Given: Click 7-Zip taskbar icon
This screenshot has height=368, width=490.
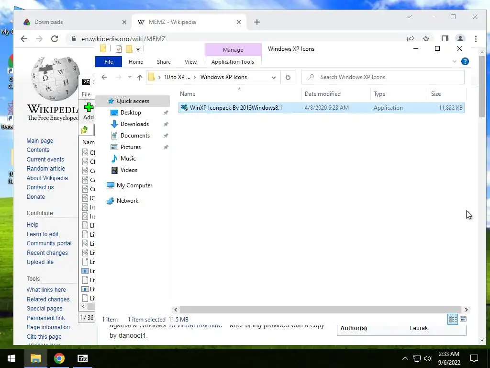Looking at the screenshot, I should [x=82, y=358].
